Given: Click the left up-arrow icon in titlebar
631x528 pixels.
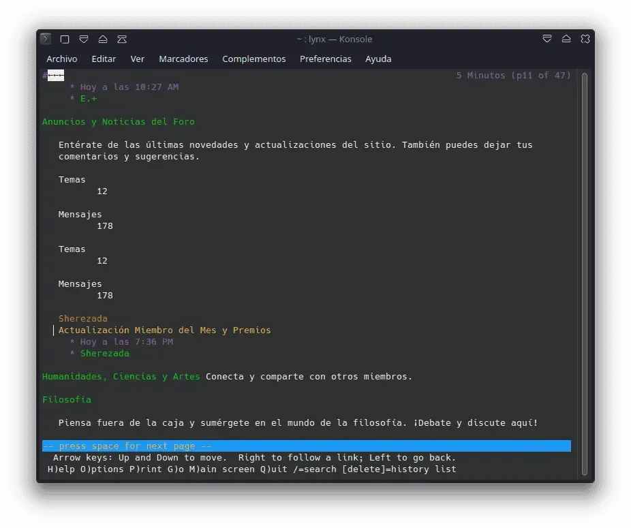Looking at the screenshot, I should click(x=103, y=39).
